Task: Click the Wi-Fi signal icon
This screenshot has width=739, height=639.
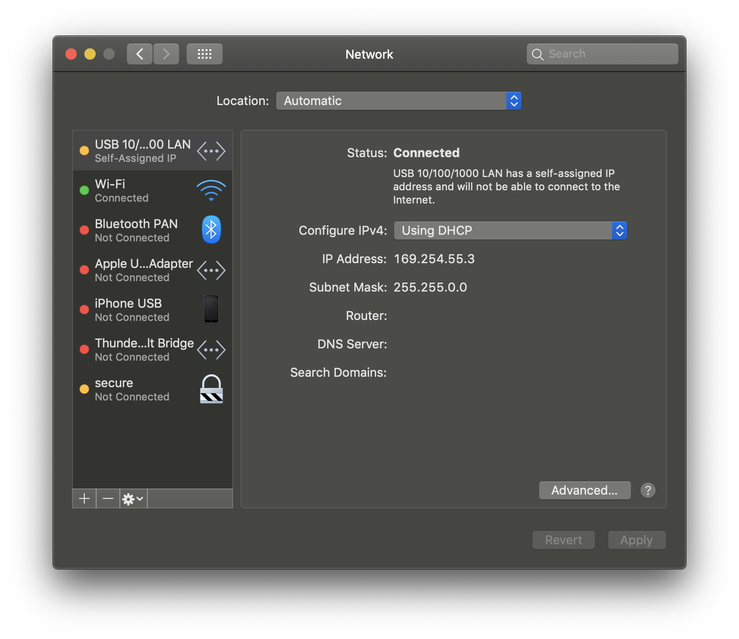Action: [x=211, y=191]
